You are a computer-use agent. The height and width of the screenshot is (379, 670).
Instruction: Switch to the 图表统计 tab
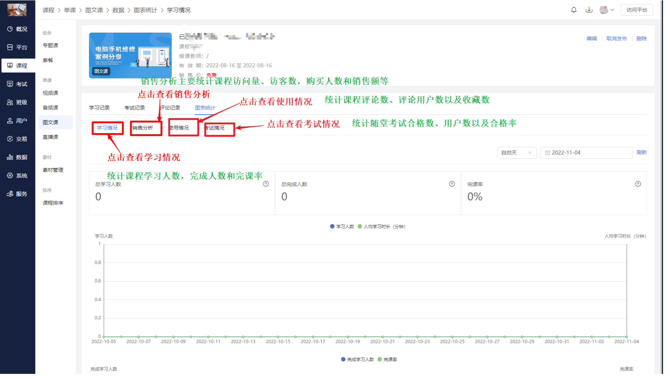(205, 108)
